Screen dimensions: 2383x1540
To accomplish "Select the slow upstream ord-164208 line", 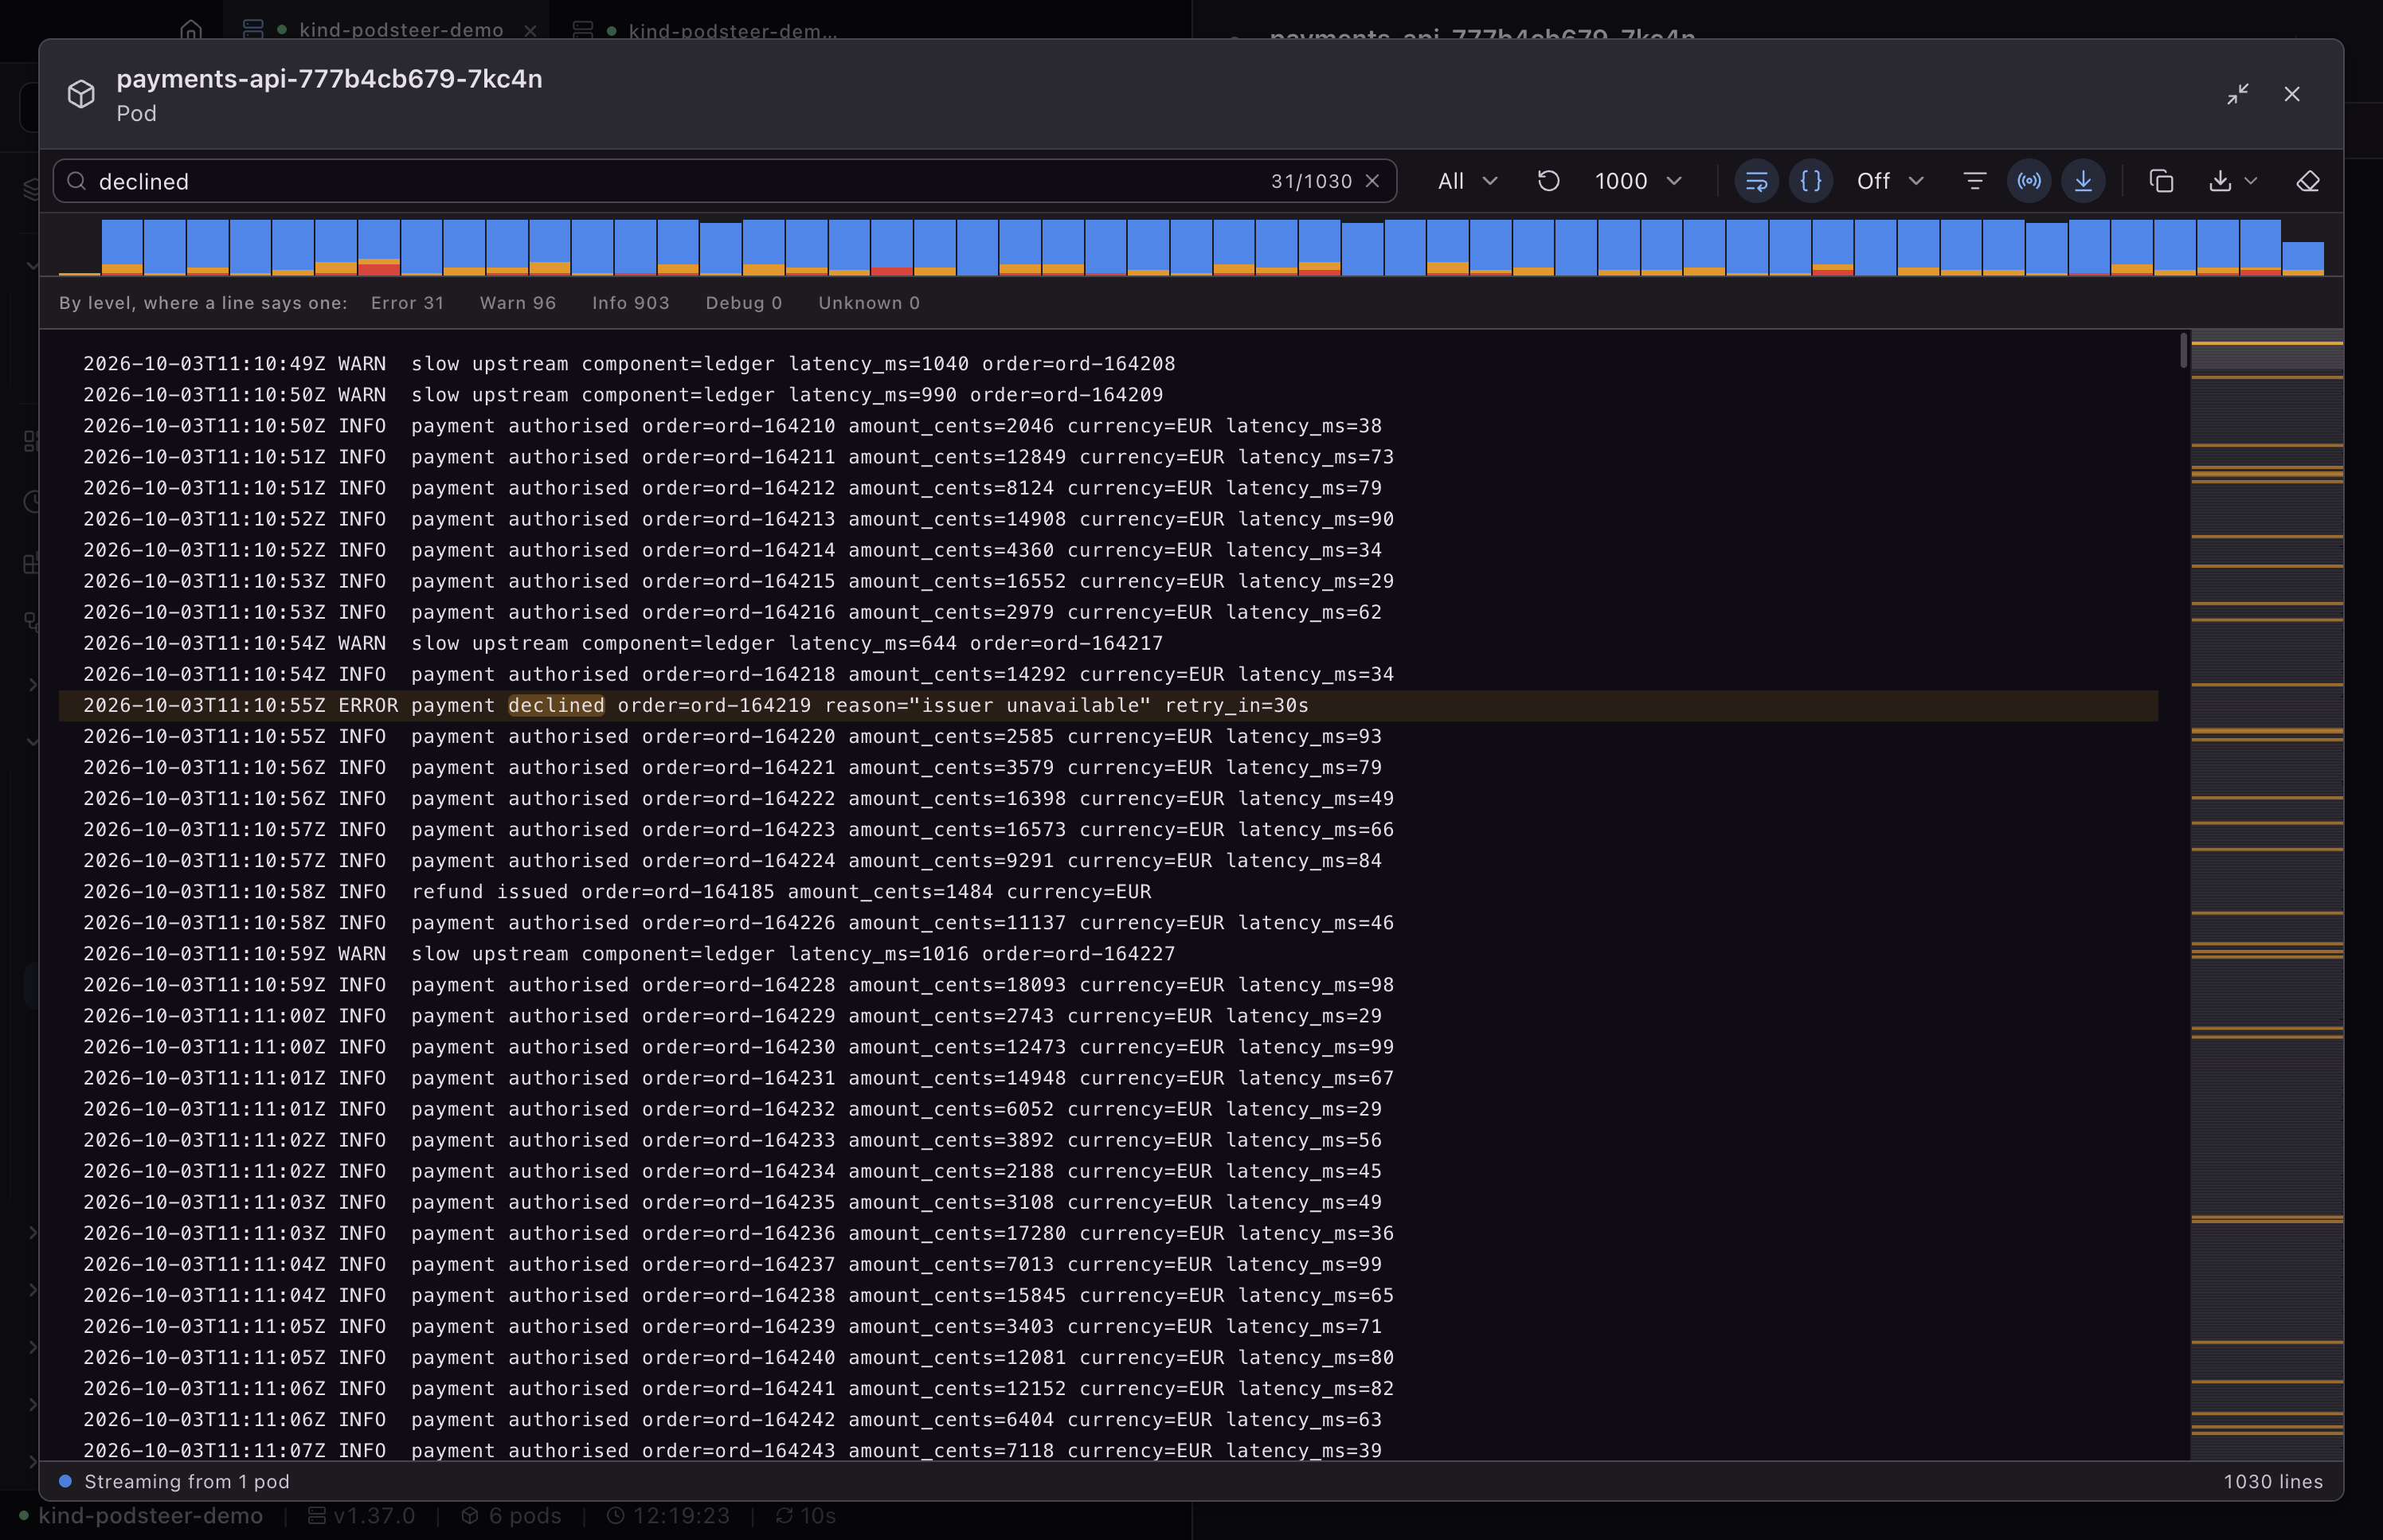I will (1108, 363).
